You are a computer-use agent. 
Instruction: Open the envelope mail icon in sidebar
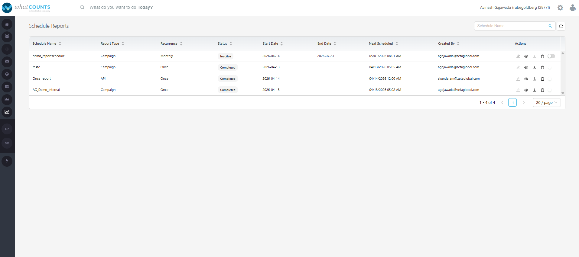tap(7, 61)
